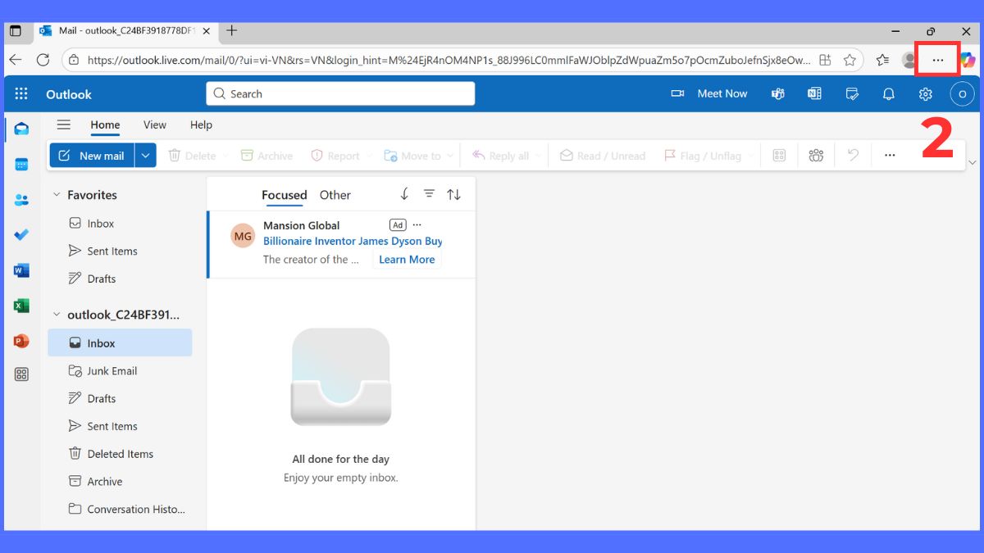This screenshot has width=984, height=553.
Task: Collapse the outlook_C24BF391 account folders
Action: tap(57, 315)
